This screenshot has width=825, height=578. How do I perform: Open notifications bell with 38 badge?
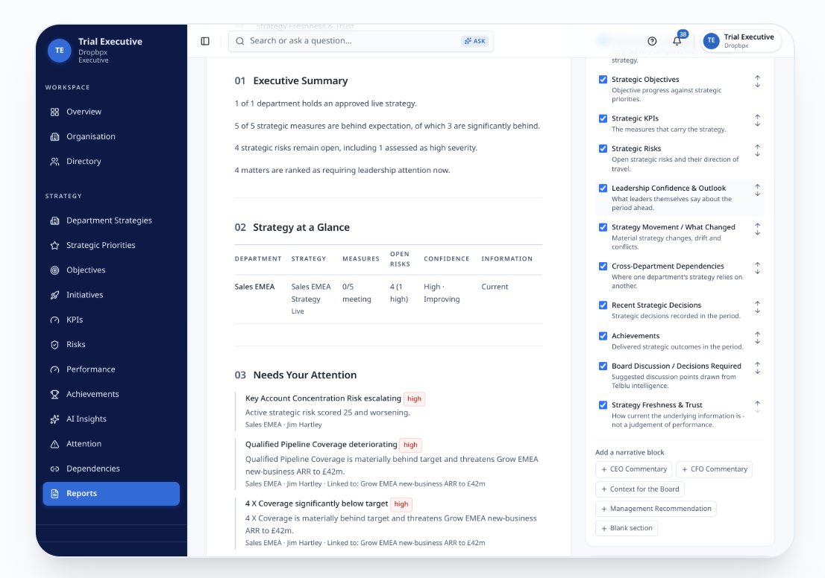click(x=677, y=40)
